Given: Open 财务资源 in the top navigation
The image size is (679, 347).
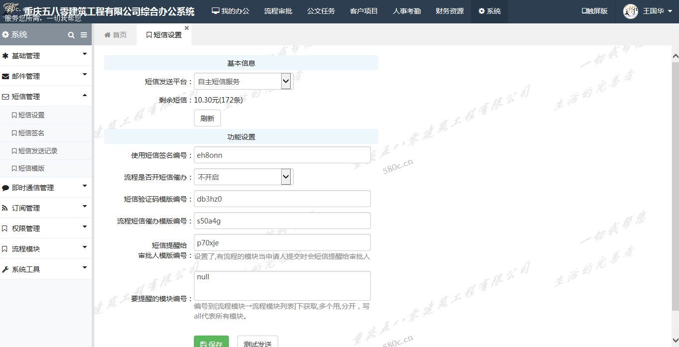Looking at the screenshot, I should tap(449, 11).
